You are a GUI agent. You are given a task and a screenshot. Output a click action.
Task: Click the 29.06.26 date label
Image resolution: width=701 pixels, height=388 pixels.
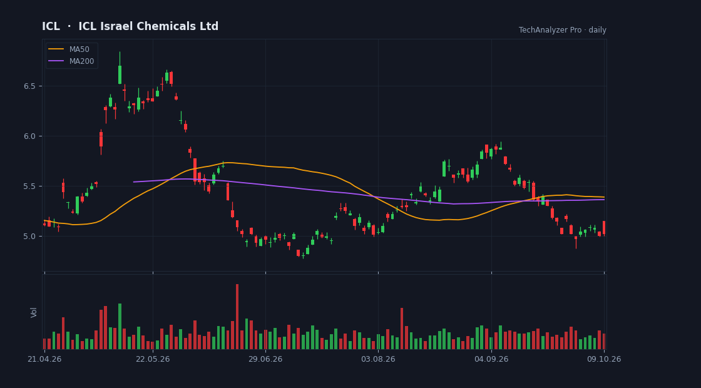(x=265, y=359)
